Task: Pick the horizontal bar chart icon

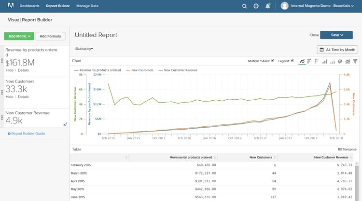Action: 309,61
